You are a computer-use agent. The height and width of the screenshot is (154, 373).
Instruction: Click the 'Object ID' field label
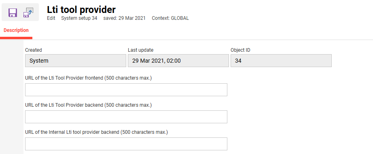click(240, 50)
